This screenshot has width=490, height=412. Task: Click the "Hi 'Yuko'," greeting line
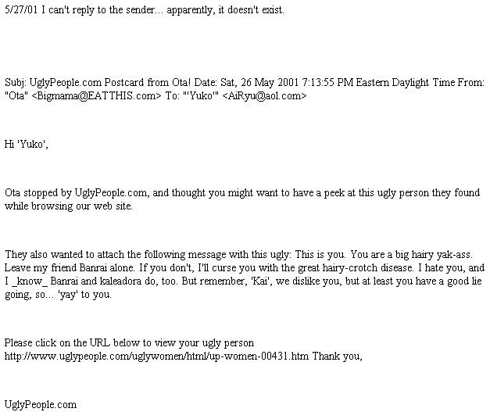point(27,145)
